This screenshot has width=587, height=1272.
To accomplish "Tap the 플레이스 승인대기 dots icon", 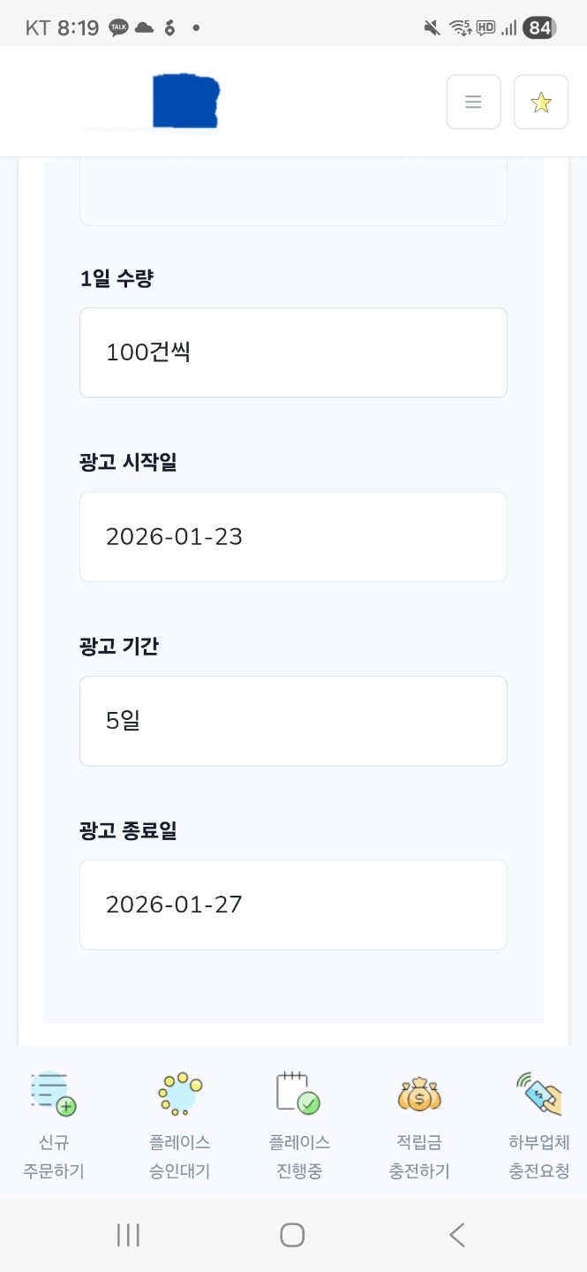I will pyautogui.click(x=179, y=1094).
